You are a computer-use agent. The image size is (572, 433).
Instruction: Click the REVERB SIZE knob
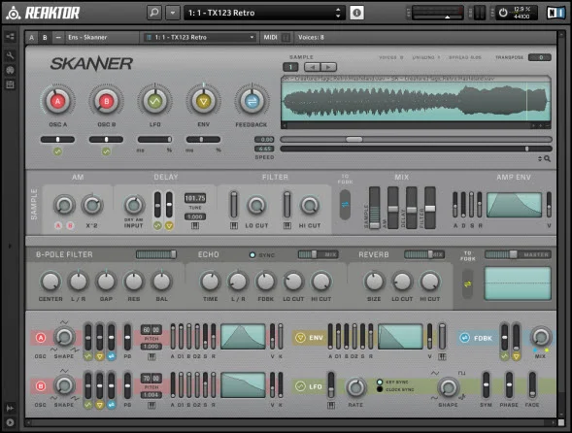[374, 282]
